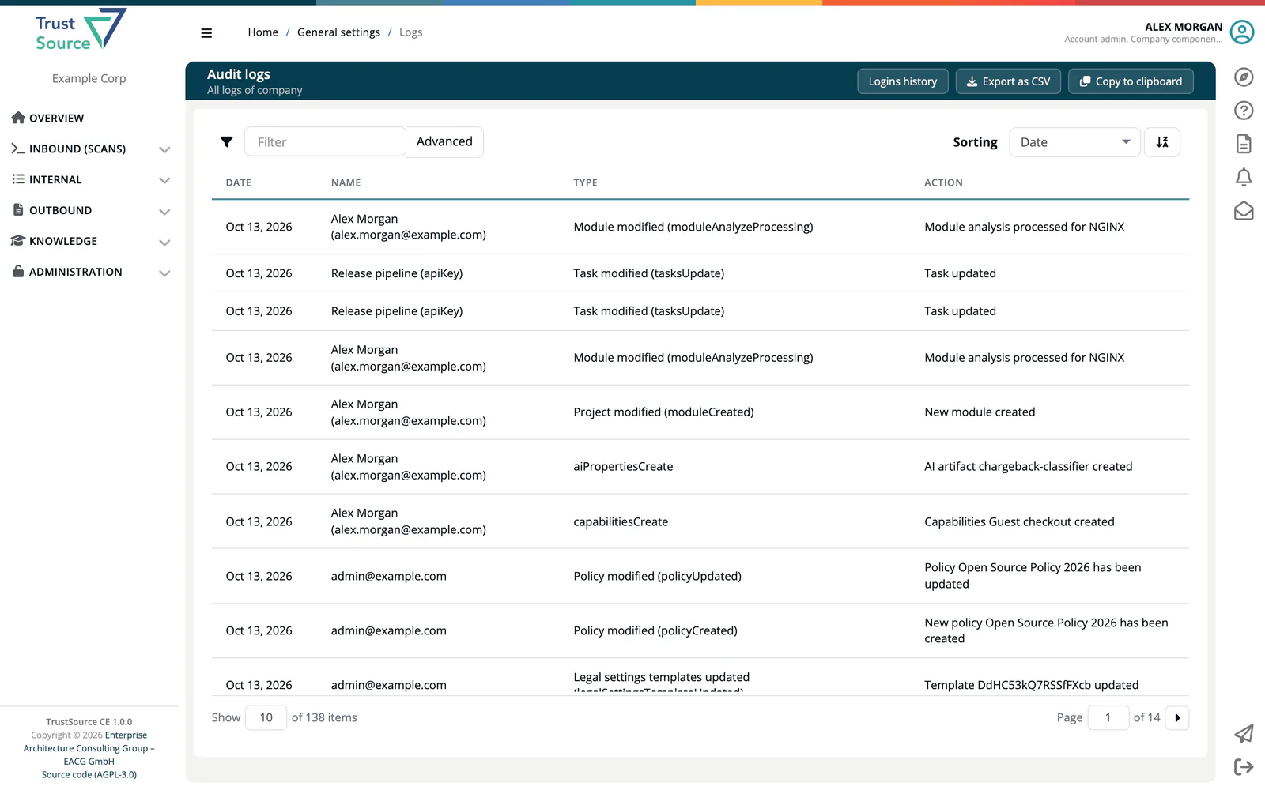Click into the Filter text field

point(325,142)
